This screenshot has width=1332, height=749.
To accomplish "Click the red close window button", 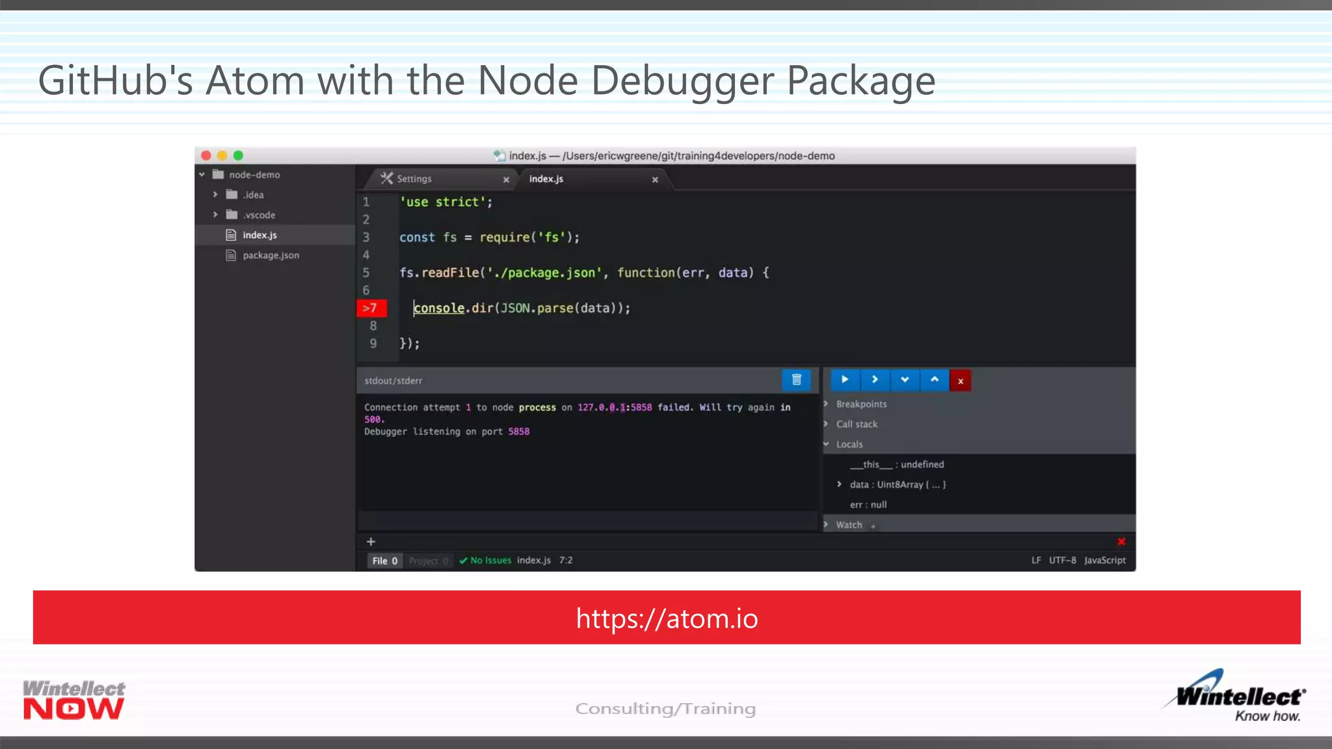I will 206,155.
